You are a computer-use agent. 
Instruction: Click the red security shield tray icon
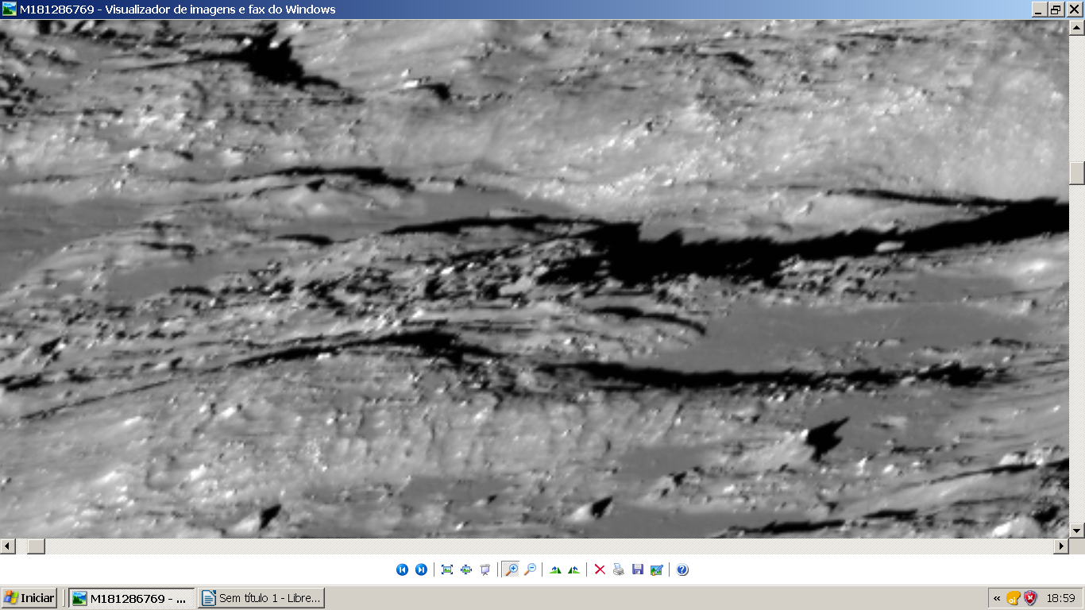click(x=1030, y=598)
